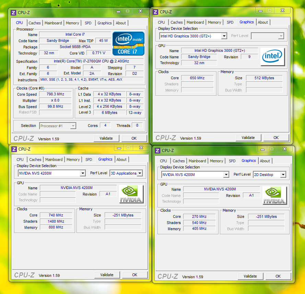Click the Core VID value 0.771 V
The image size is (305, 294).
[x=98, y=53]
